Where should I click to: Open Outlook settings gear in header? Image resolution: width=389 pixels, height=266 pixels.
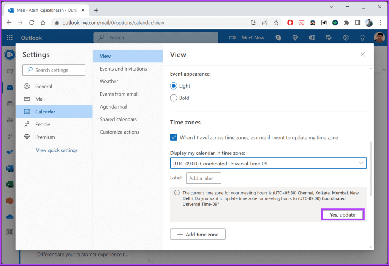(x=346, y=38)
